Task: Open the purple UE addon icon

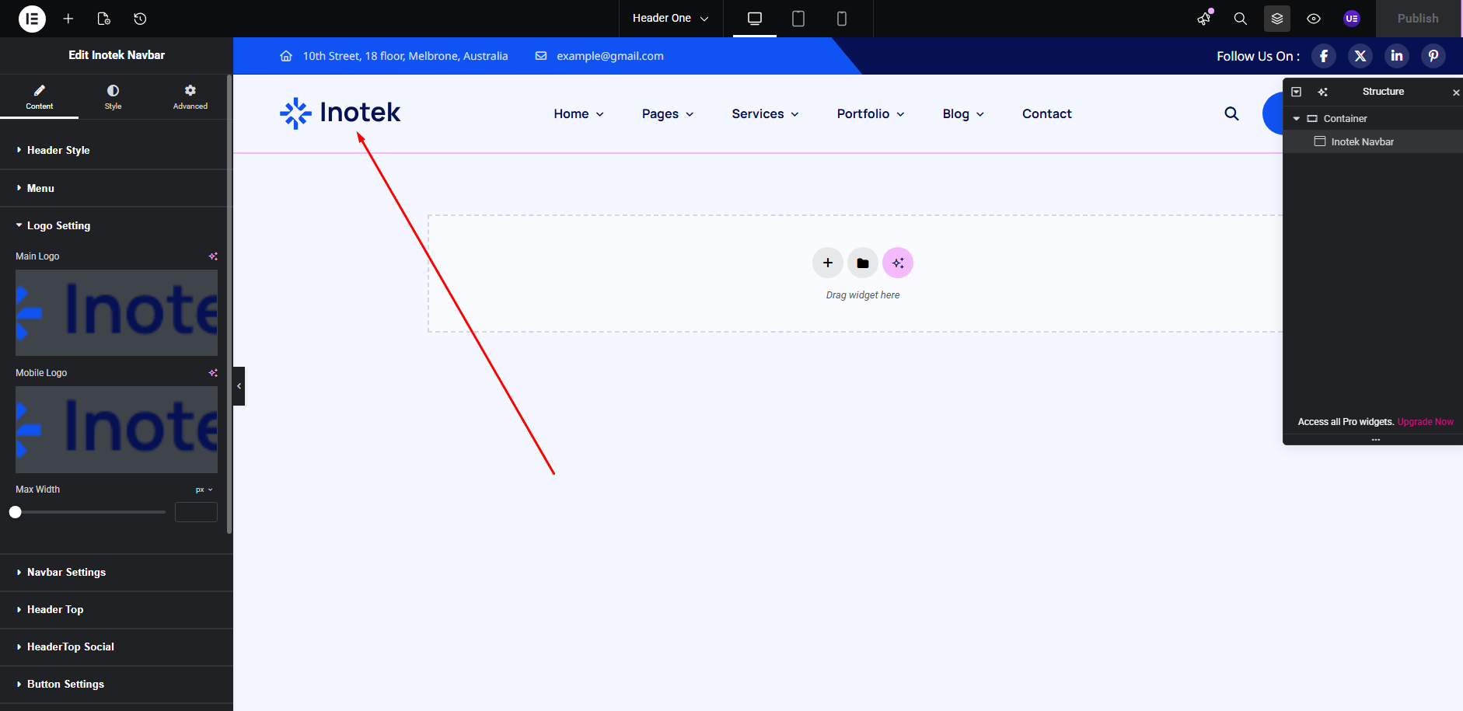Action: 1352,19
